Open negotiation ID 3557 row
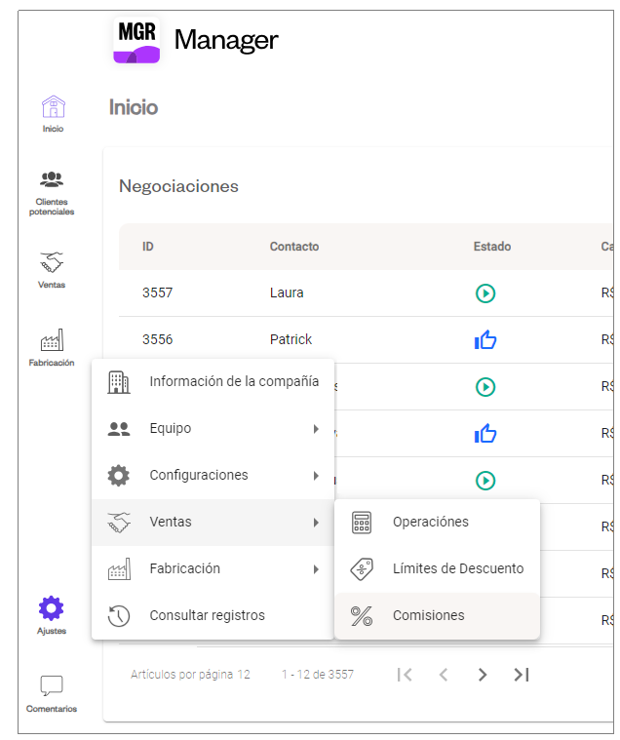The width and height of the screenshot is (620, 740). pos(158,292)
